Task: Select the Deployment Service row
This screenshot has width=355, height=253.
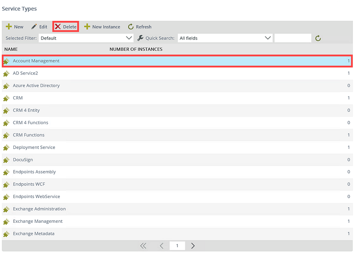Action: pyautogui.click(x=177, y=147)
